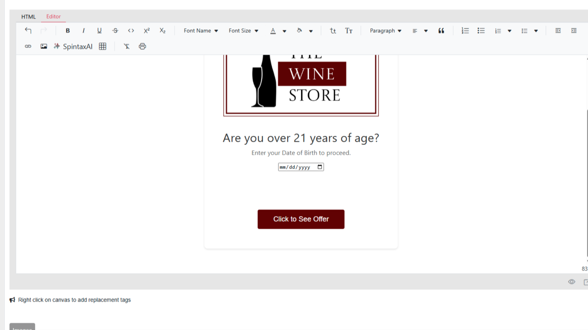
Task: Insert an image
Action: point(44,46)
